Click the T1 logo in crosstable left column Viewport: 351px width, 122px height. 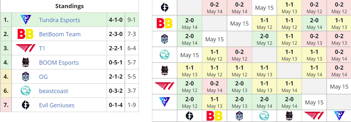click(164, 86)
